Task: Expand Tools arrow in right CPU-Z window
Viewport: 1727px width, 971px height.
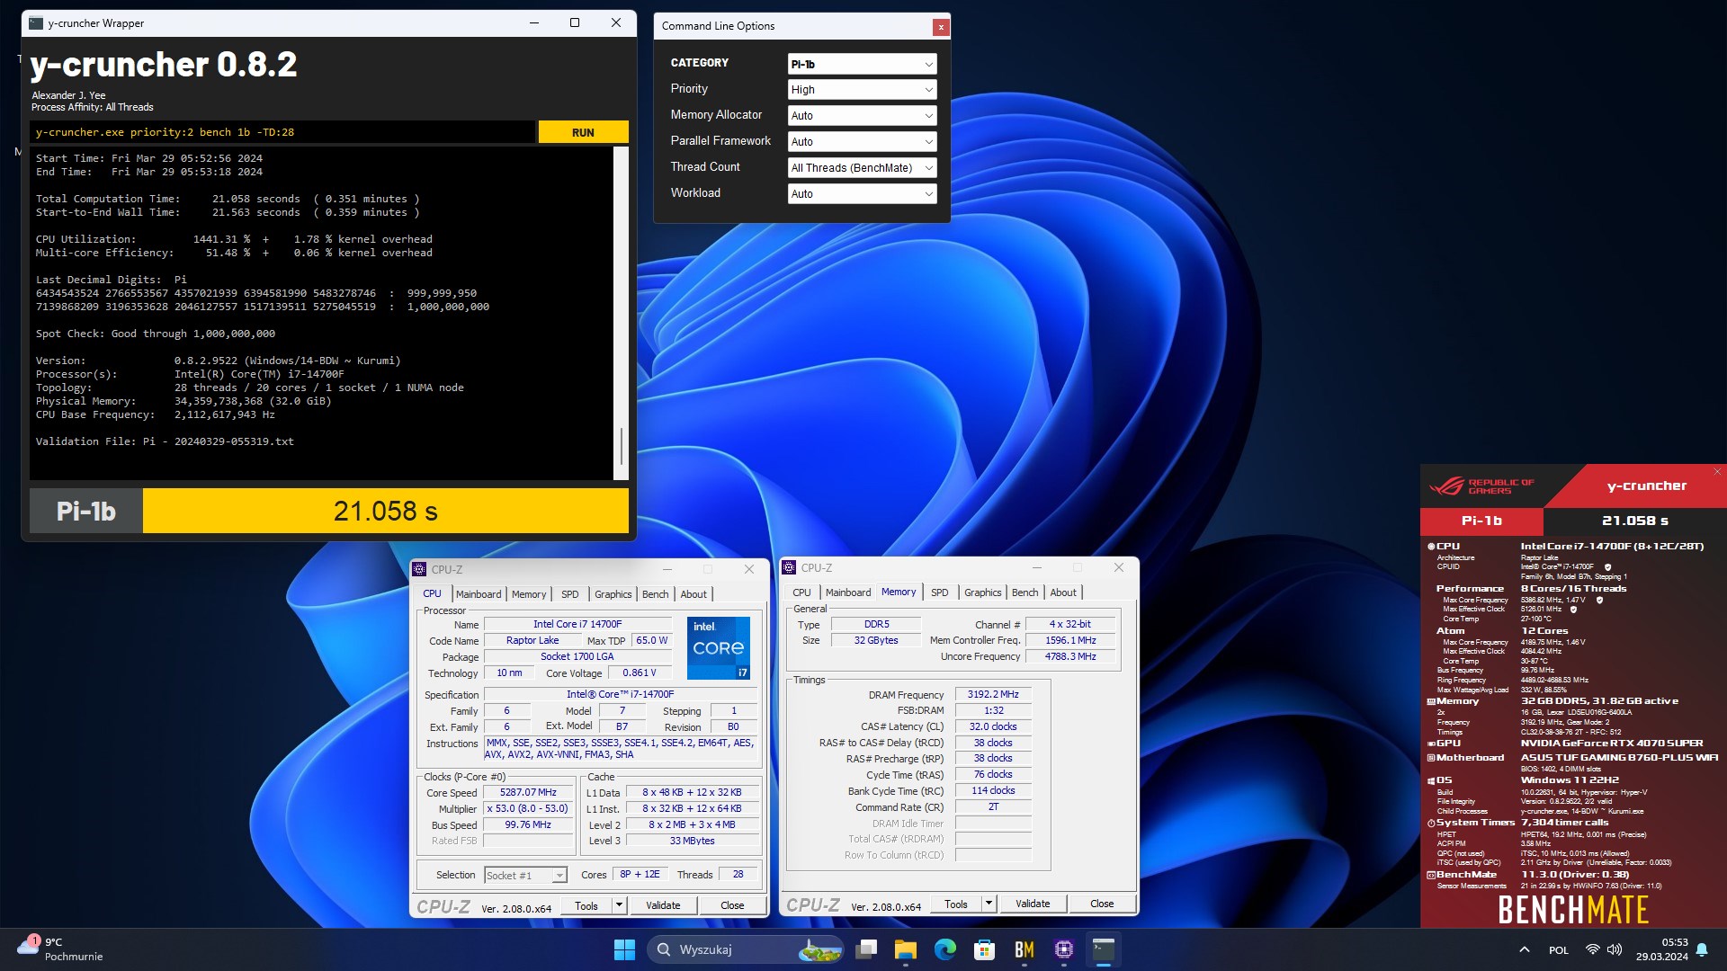Action: (989, 904)
